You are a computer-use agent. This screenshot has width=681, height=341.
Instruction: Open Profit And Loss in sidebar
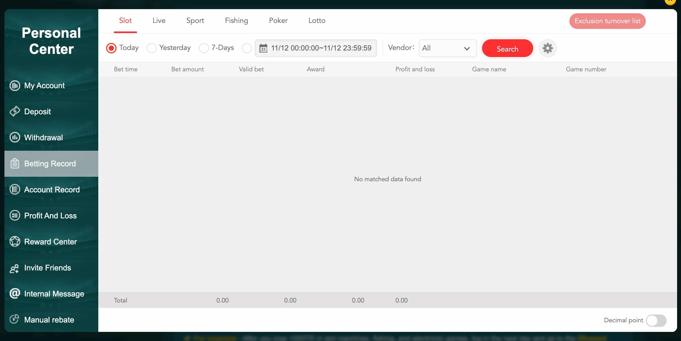tap(51, 216)
